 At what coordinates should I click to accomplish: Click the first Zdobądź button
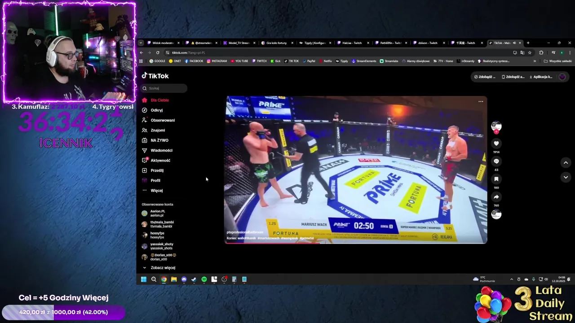[x=485, y=77]
